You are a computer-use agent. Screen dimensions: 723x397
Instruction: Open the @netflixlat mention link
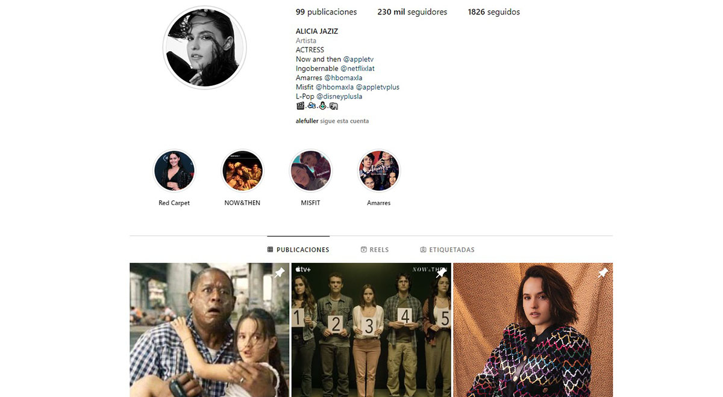click(x=357, y=69)
